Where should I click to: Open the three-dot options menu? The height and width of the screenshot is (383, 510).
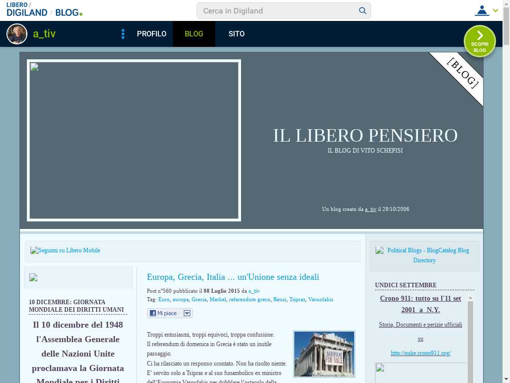coord(123,34)
